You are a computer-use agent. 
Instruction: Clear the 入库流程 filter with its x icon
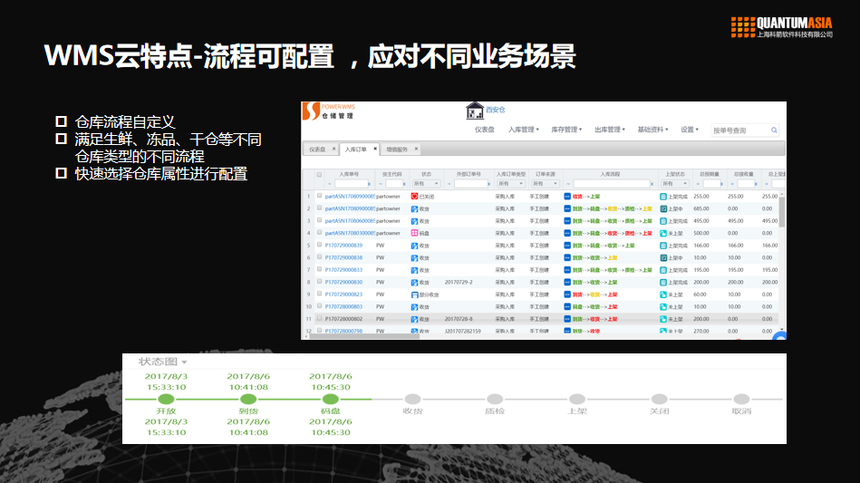point(652,184)
